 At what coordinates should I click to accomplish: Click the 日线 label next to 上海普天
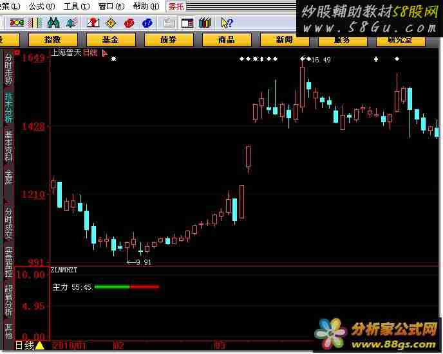tap(90, 53)
